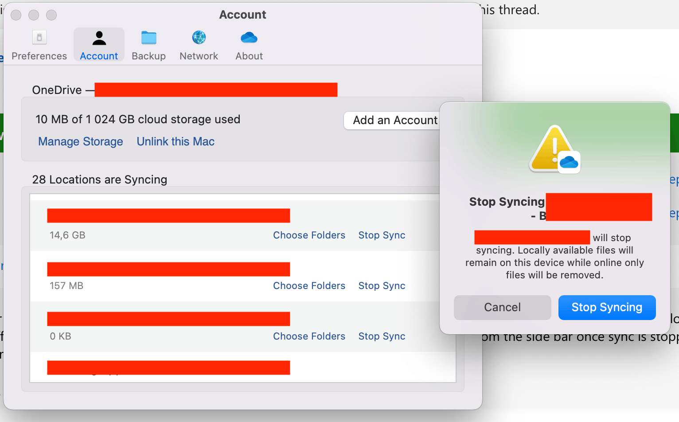679x422 pixels.
Task: Switch to the About tab label
Action: (x=249, y=56)
